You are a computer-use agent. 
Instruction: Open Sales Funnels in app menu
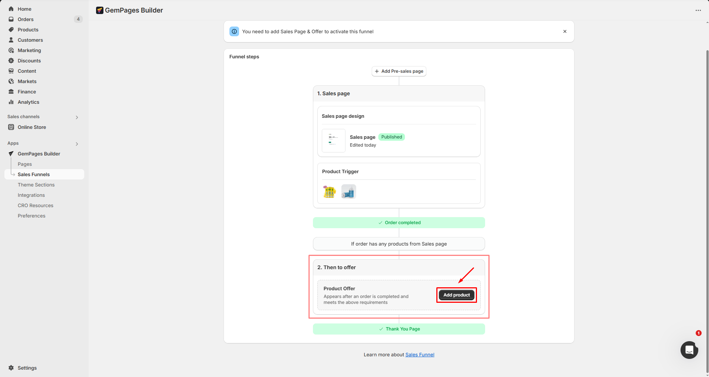click(34, 174)
